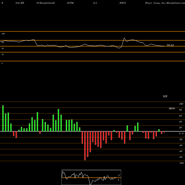This screenshot has height=185, width=185.
Task: Click the -60 label on MR axis
Action: point(181,151)
